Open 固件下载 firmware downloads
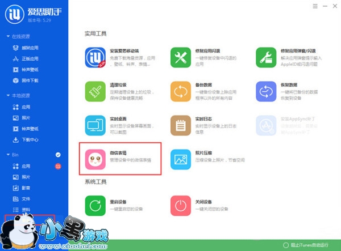Screen dimensions: 341x251 click(26, 80)
